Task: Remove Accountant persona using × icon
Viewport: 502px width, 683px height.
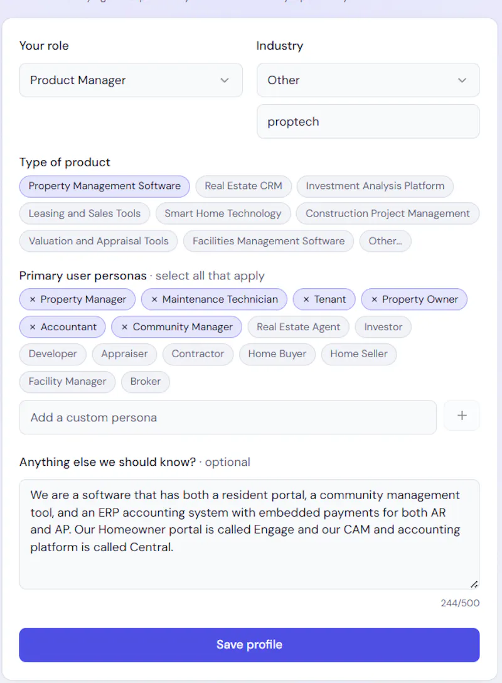Action: click(33, 327)
